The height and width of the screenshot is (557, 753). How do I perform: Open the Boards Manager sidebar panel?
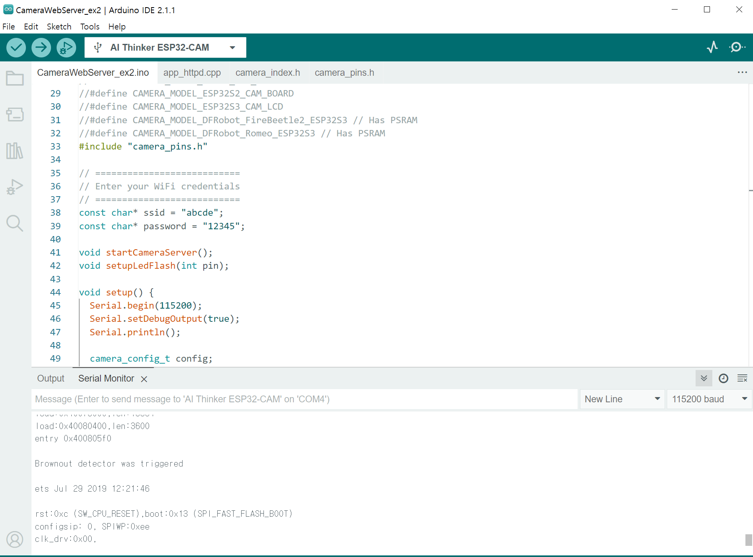[15, 114]
